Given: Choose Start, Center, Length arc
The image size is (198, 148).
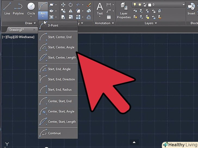Looking at the screenshot, I should tap(58, 57).
